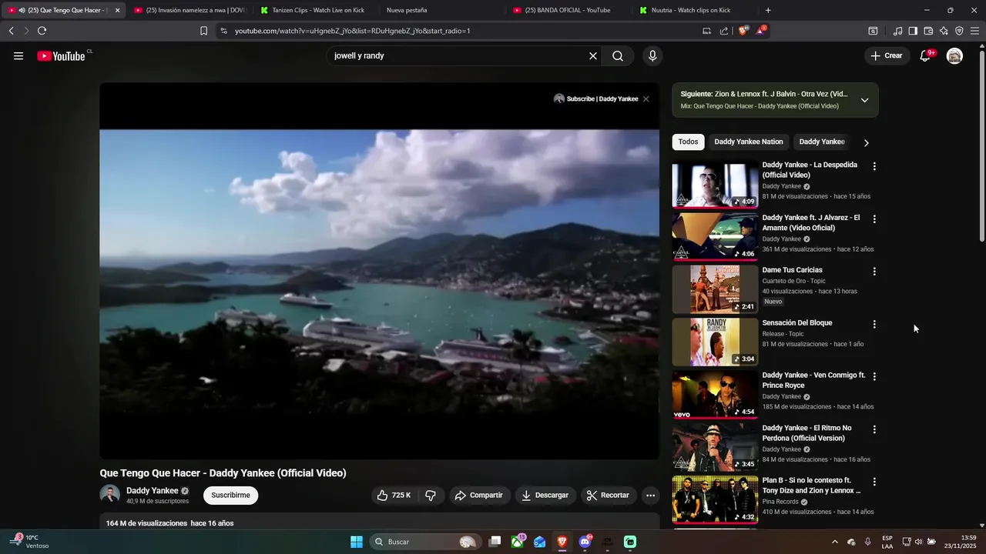Open options for Sensación Del Bloque
Screen dimensions: 986x554
tap(874, 325)
